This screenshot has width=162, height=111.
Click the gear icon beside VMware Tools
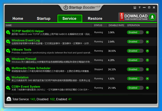(x=8, y=51)
